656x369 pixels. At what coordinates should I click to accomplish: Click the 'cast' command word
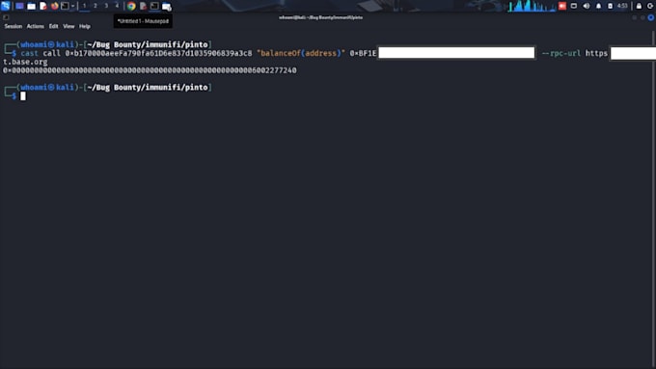tap(29, 54)
